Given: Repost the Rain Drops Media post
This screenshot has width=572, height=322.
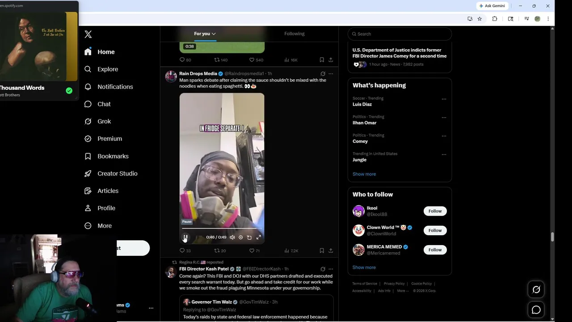Looking at the screenshot, I should click(220, 251).
